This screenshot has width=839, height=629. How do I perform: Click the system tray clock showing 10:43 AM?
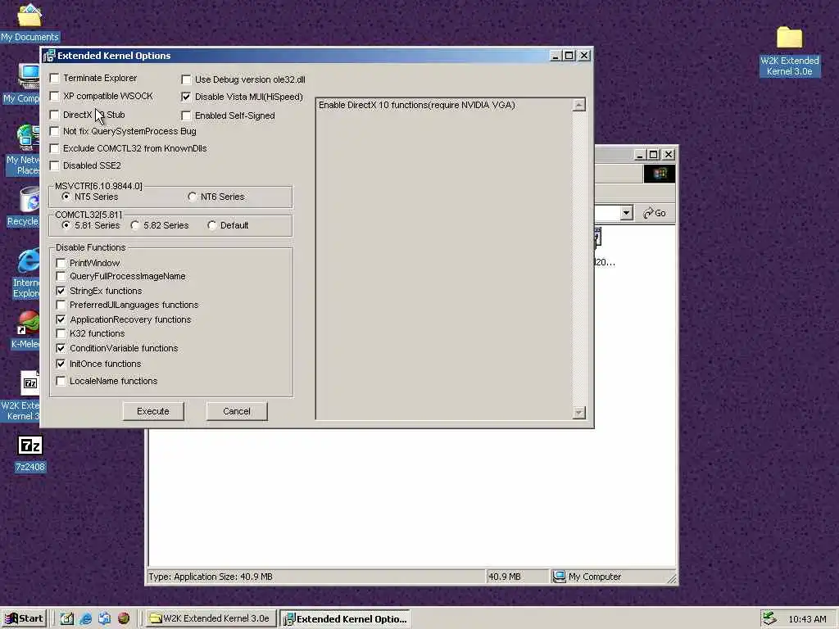807,619
